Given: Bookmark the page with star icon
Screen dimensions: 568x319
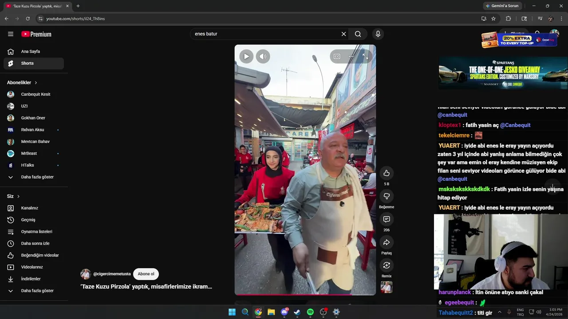Looking at the screenshot, I should 493,19.
